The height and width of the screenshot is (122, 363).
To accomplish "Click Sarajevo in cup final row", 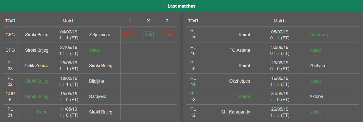I will tap(97, 97).
